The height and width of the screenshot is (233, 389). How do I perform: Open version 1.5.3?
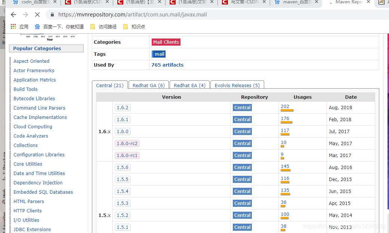pyautogui.click(x=123, y=203)
